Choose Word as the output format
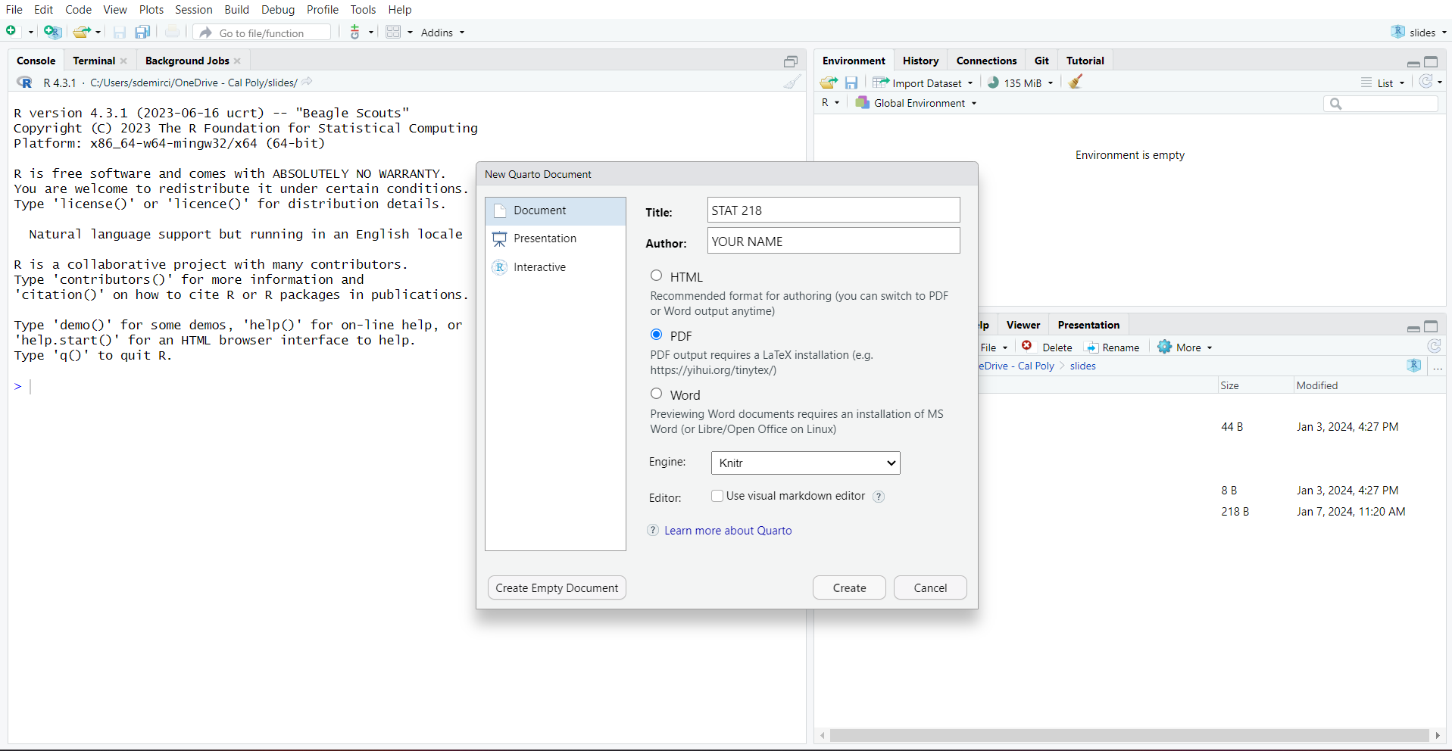 tap(656, 393)
